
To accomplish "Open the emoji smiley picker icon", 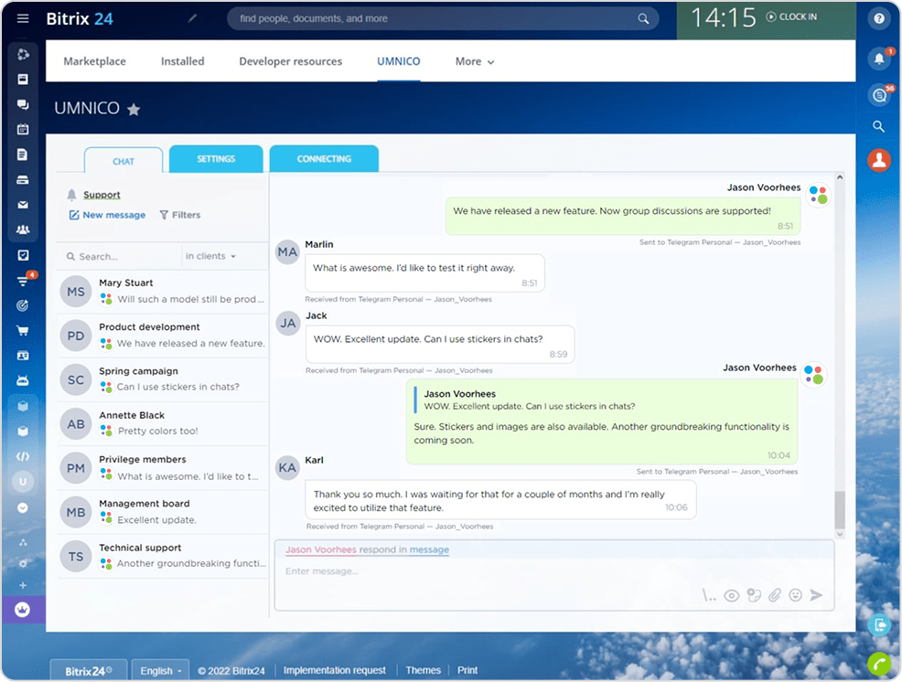I will point(796,595).
